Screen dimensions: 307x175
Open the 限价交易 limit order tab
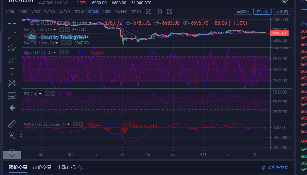18,167
